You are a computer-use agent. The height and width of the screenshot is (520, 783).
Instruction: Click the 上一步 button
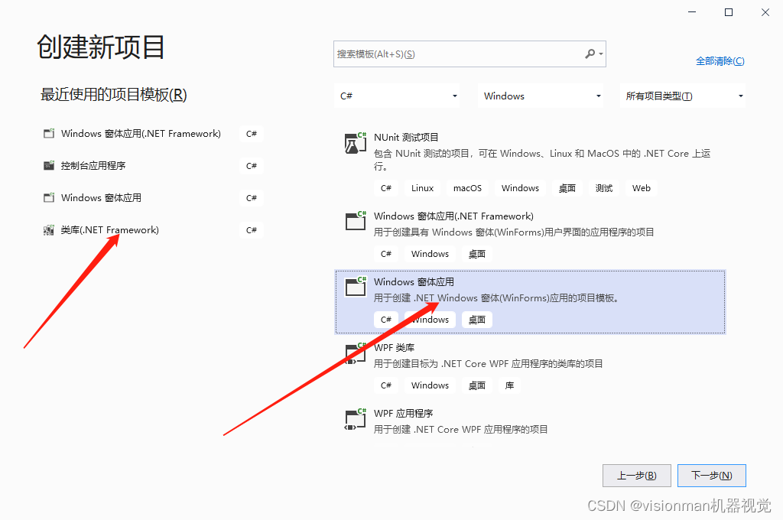click(636, 475)
